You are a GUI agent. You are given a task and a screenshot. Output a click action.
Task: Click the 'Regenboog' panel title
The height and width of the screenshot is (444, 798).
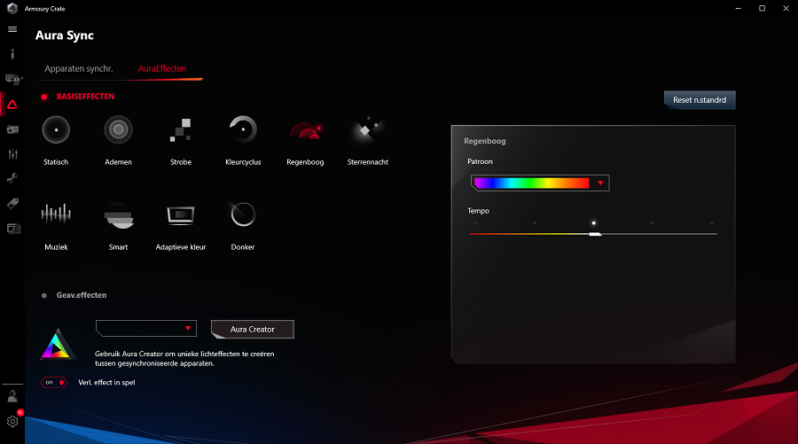click(x=484, y=141)
